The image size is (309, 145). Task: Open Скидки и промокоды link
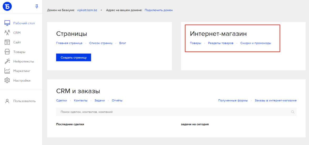[255, 43]
